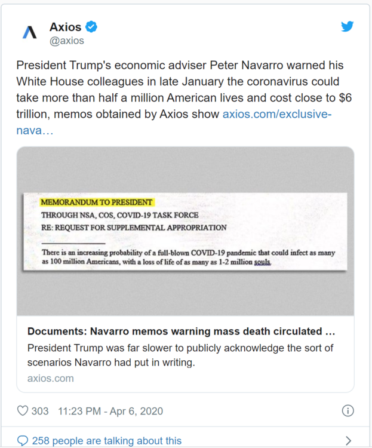The width and height of the screenshot is (372, 448).
Task: Expand conversation with right chevron arrow
Action: click(349, 441)
